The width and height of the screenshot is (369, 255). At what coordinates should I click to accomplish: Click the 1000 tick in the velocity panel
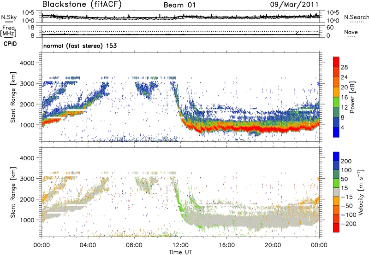click(27, 220)
